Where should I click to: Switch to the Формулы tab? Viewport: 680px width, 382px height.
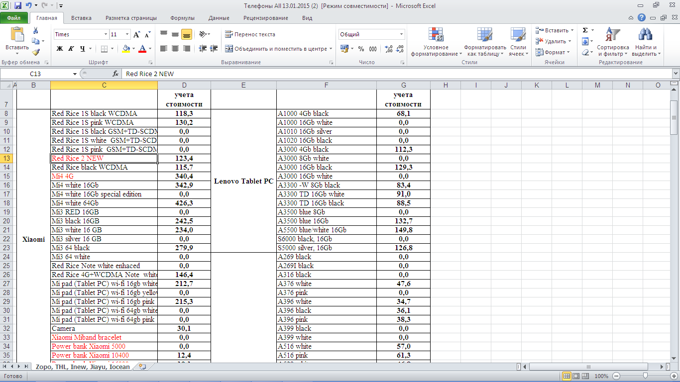click(x=182, y=18)
